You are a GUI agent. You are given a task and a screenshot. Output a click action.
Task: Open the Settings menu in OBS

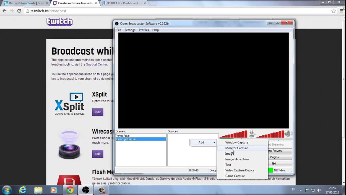[x=130, y=30]
